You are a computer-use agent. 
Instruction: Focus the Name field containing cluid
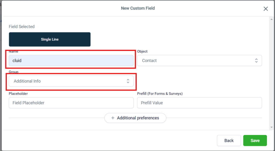[71, 61]
